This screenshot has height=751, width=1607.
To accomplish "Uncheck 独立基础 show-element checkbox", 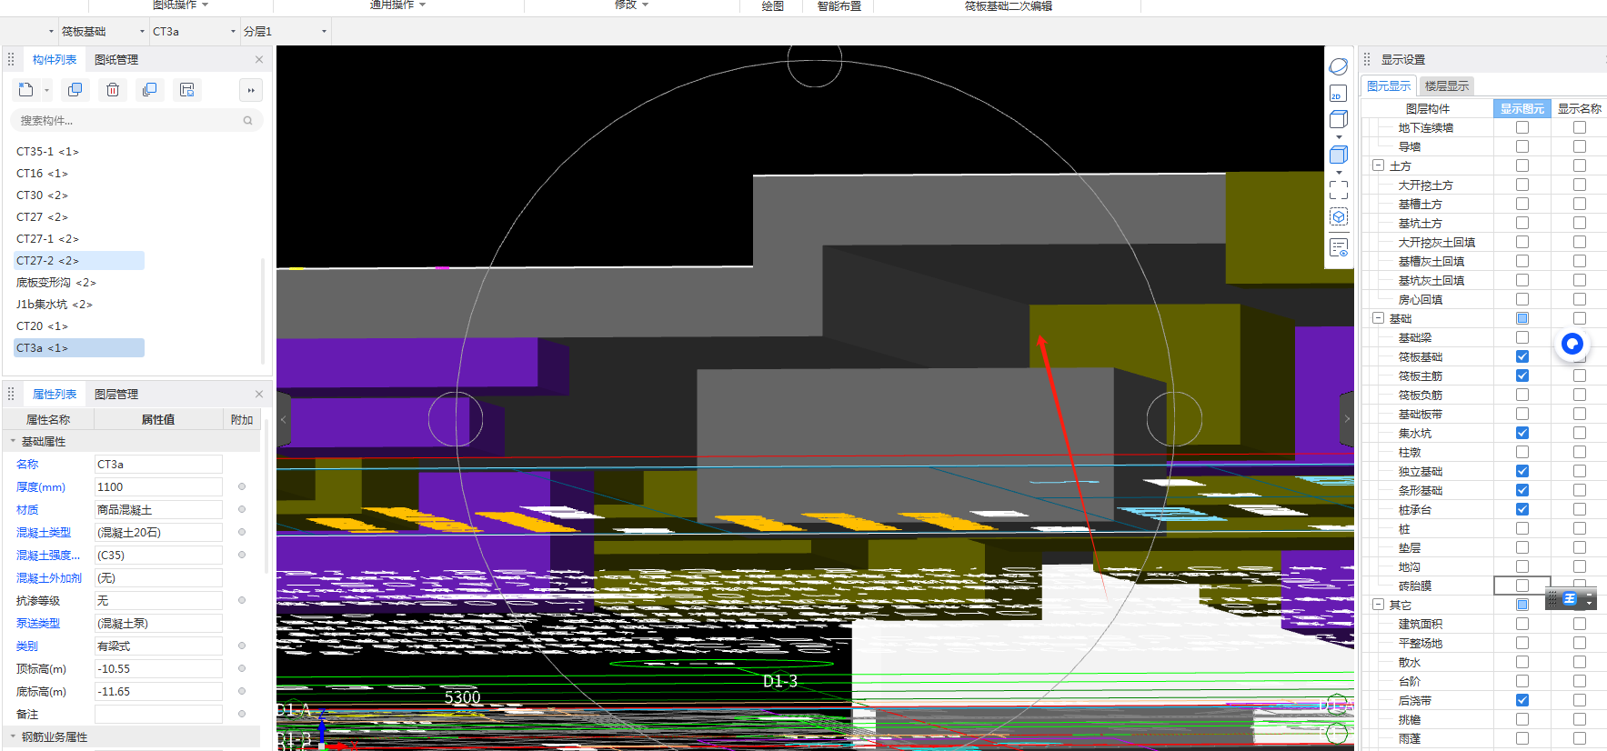I will click(x=1522, y=471).
